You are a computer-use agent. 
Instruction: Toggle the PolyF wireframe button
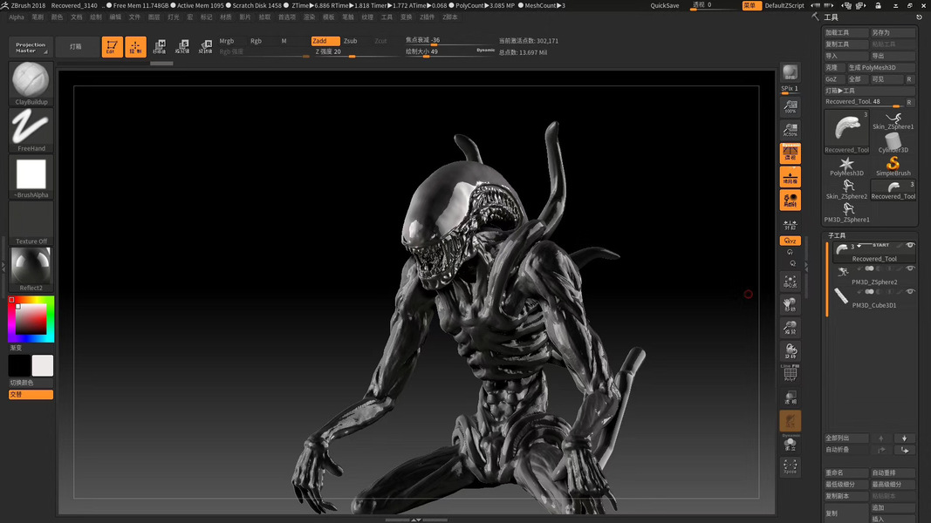[791, 374]
